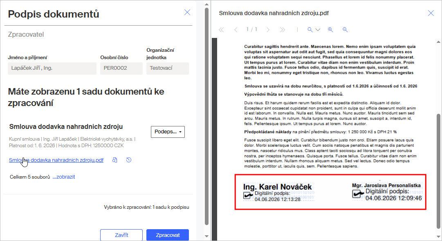Open the Podeps... action dropdown
442x241 pixels.
click(x=168, y=132)
